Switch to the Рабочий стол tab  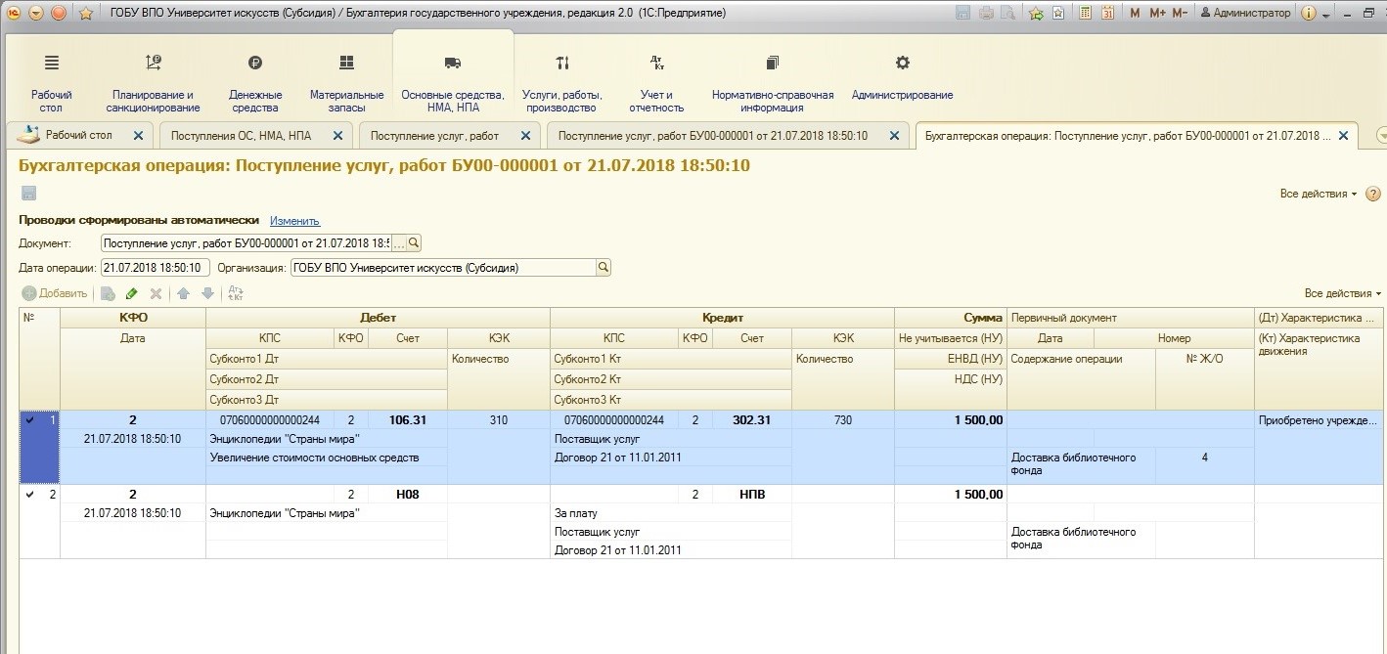pyautogui.click(x=78, y=135)
